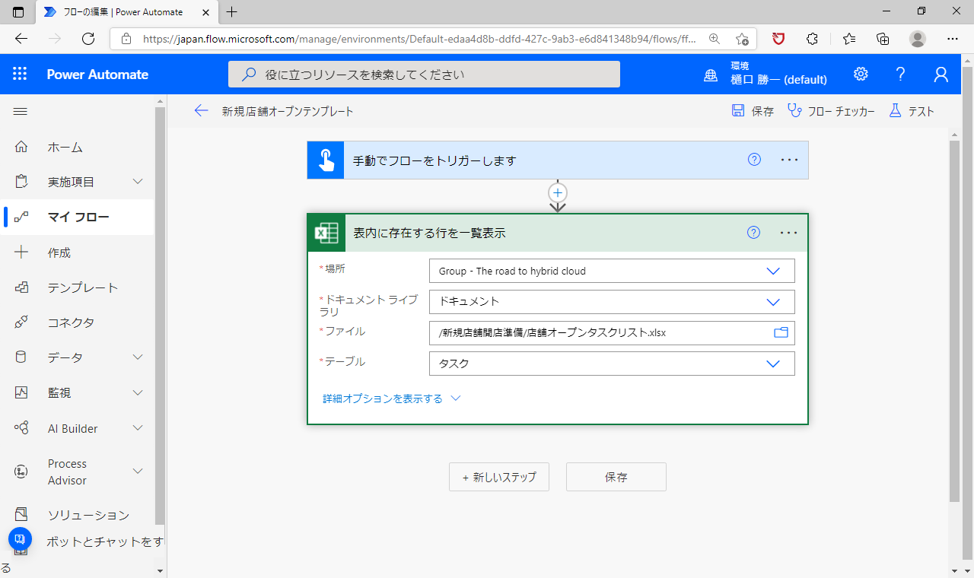
Task: Open a new browser tab
Action: pyautogui.click(x=232, y=11)
